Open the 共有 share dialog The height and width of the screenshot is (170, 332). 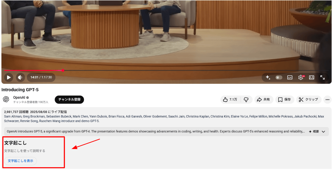pos(264,100)
